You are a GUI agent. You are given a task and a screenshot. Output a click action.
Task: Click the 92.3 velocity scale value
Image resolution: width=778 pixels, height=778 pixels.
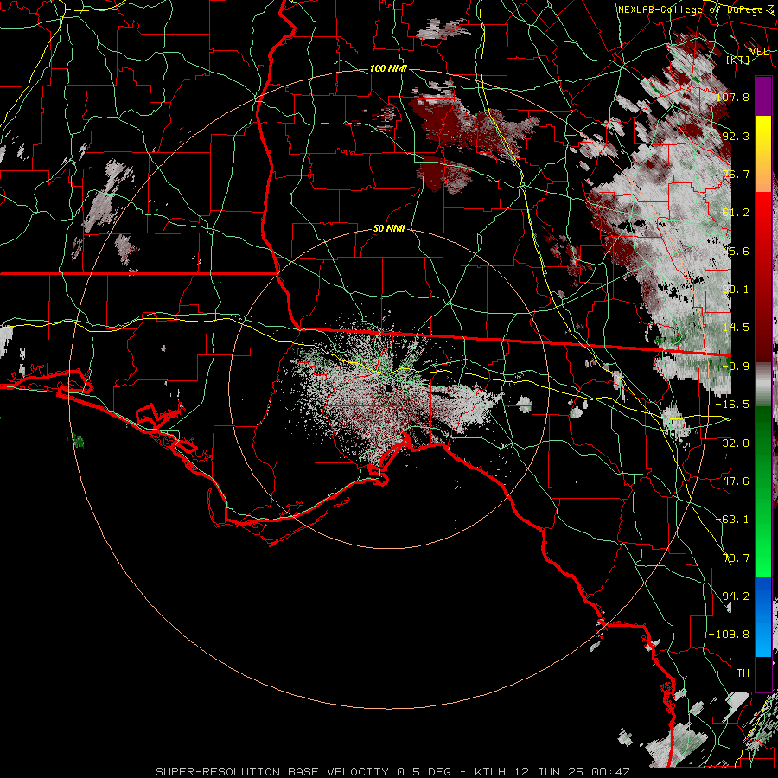[x=736, y=136]
